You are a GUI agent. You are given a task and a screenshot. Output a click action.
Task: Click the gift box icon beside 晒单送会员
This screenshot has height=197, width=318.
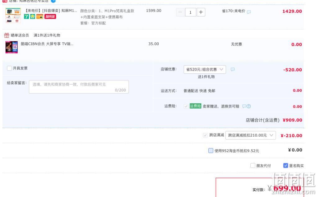7,35
